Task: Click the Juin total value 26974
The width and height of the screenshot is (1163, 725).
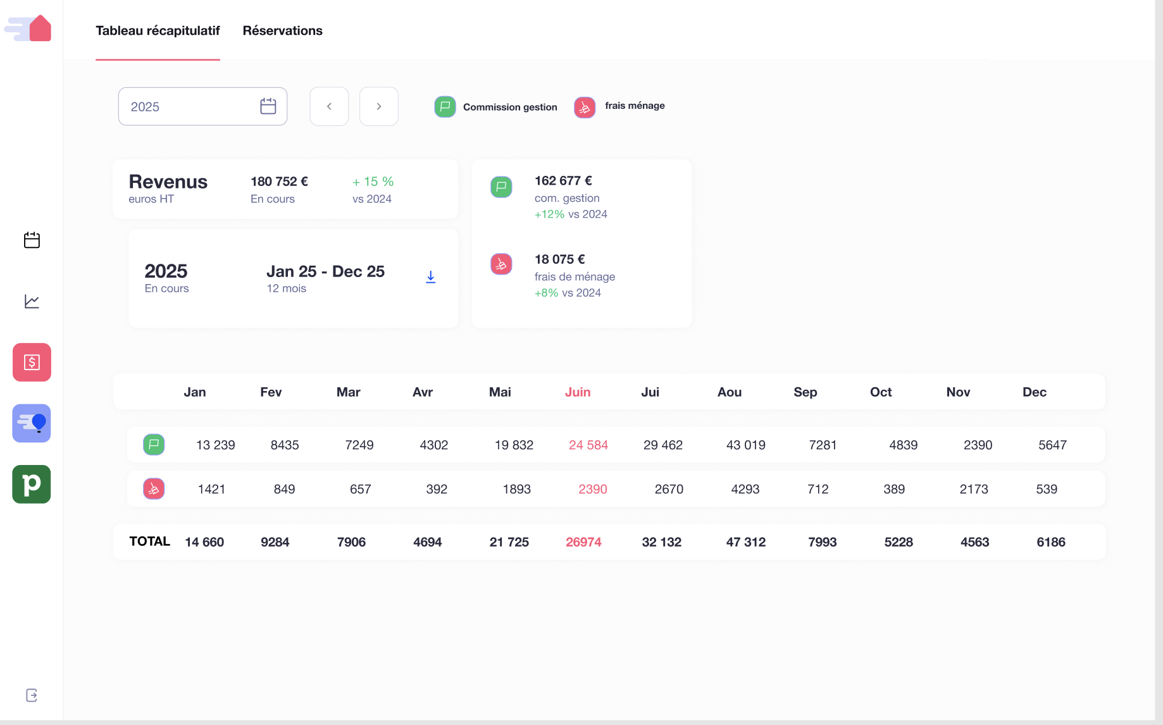Action: pyautogui.click(x=583, y=542)
